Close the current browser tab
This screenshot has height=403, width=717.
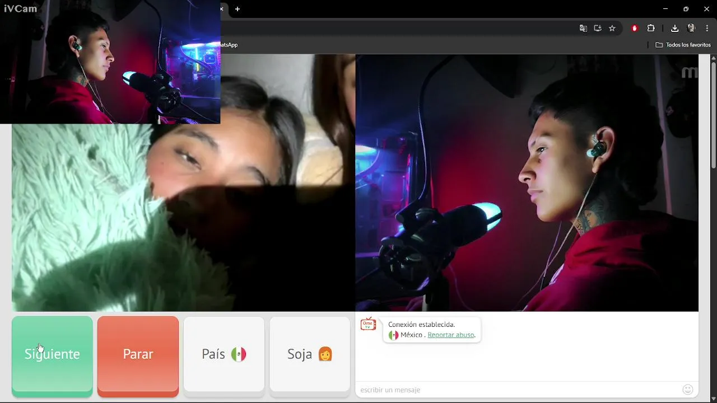[222, 9]
